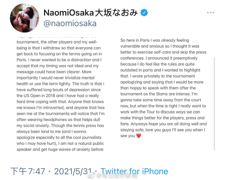Click the NaomiOsaka大坂なおみ display name

pyautogui.click(x=91, y=13)
